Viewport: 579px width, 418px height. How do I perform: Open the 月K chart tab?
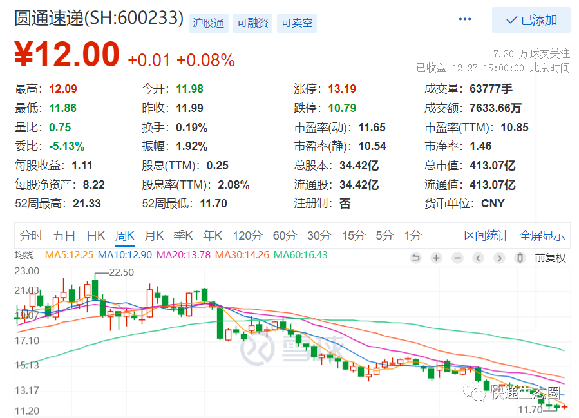[154, 235]
